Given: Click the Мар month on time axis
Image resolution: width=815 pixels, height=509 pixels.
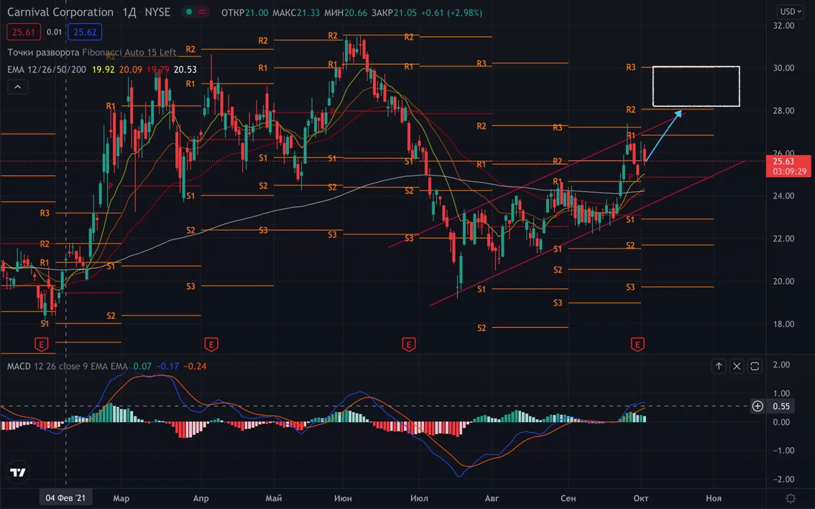Looking at the screenshot, I should click(121, 498).
